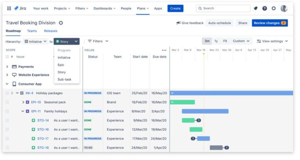300x160 pixels.
Task: Check the EPI-11 Family holidays checkbox
Action: [7, 111]
